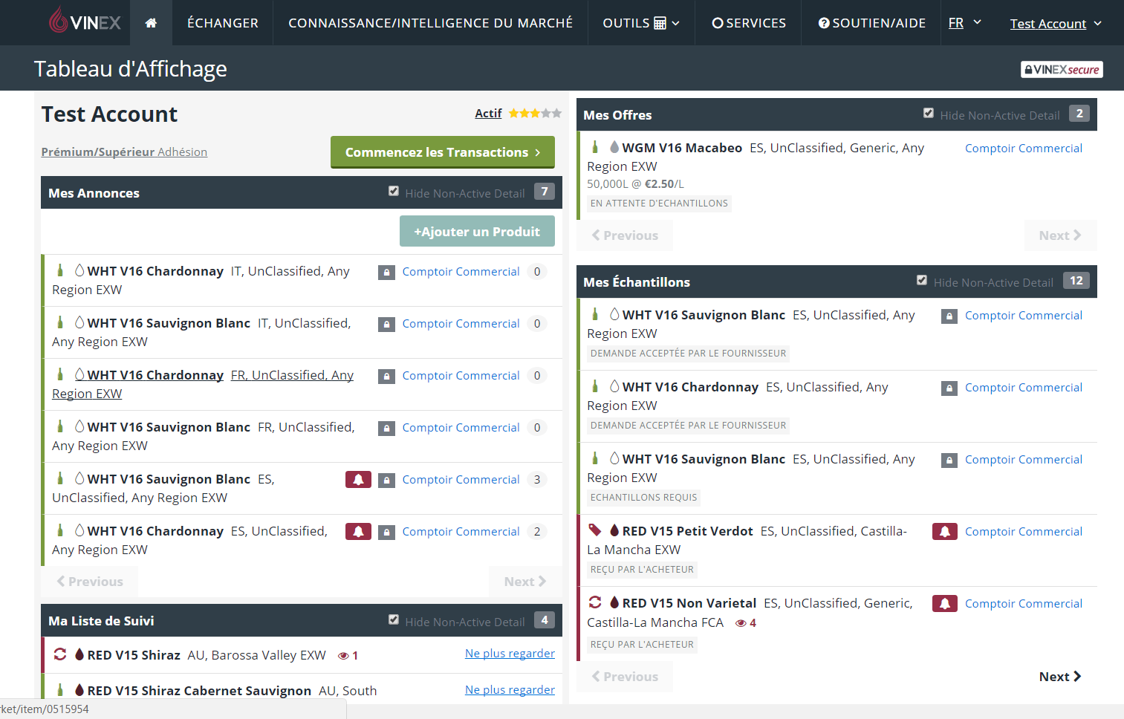Click Mes Offres count badge 2
1124x719 pixels.
click(1079, 114)
